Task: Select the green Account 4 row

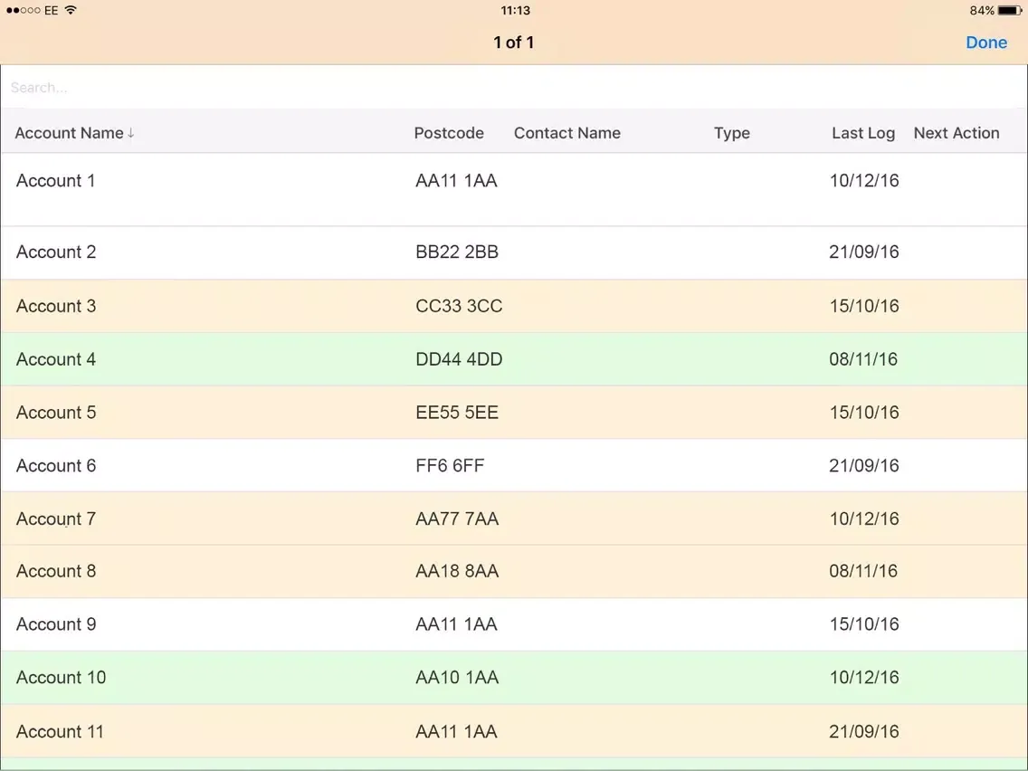Action: coord(56,359)
